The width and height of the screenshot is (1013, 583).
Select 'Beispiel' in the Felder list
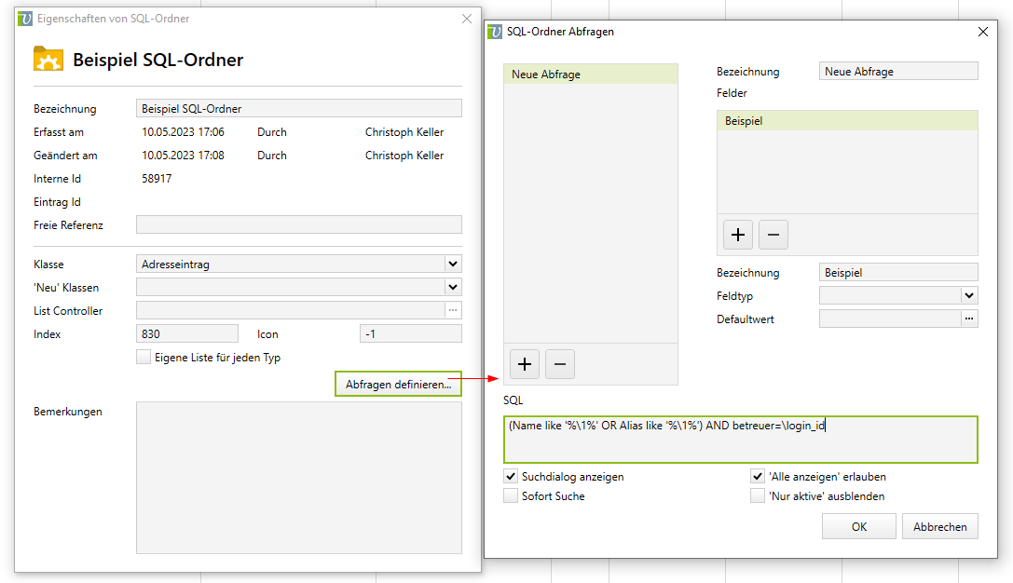click(x=846, y=121)
